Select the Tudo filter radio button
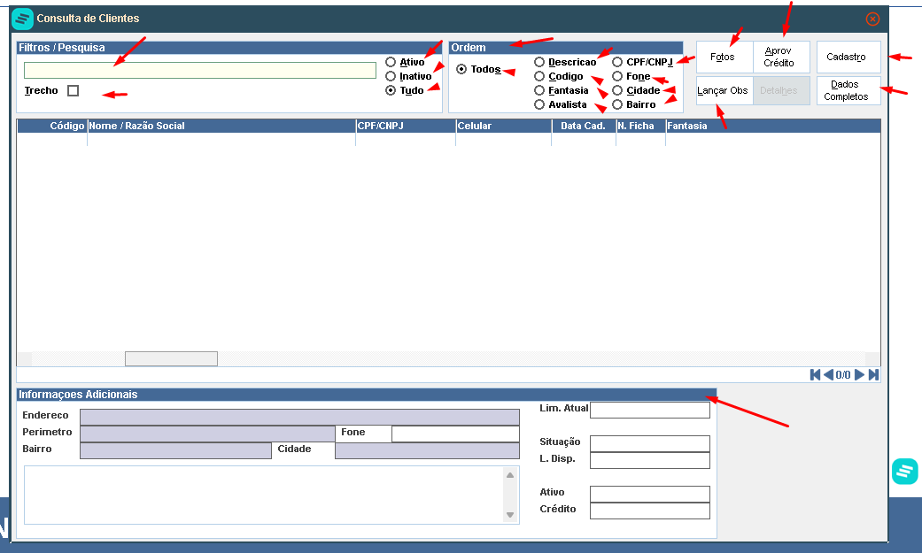Viewport: 922px width, 553px height. (x=391, y=90)
